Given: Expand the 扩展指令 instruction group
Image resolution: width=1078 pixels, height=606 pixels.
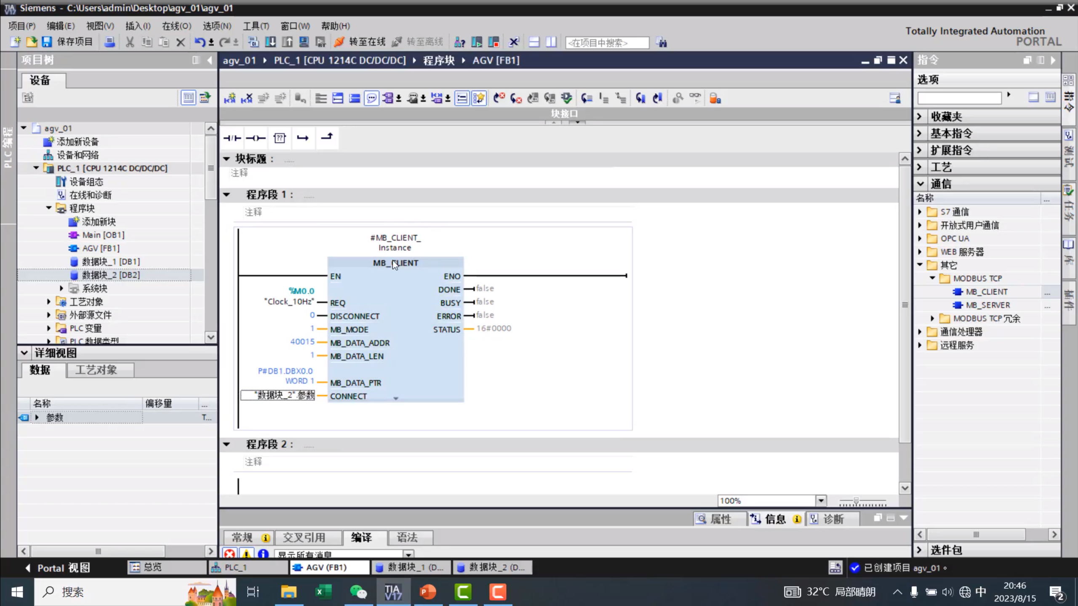Looking at the screenshot, I should (920, 150).
